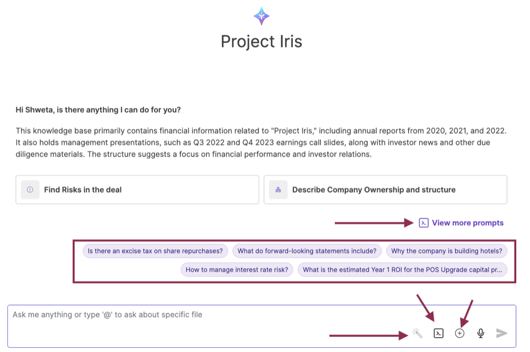This screenshot has height=352, width=530.
Task: Click the terminal icon beside View more prompts
Action: coord(423,223)
